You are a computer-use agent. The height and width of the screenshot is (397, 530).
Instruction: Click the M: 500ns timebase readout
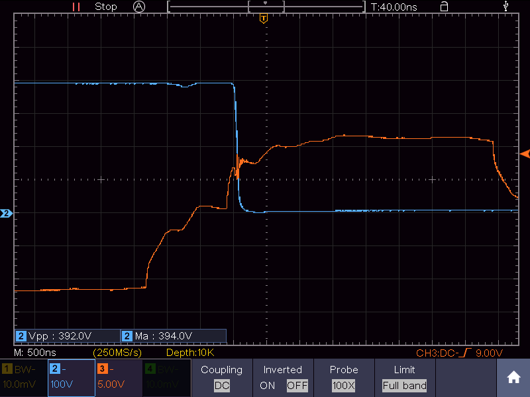click(x=35, y=353)
